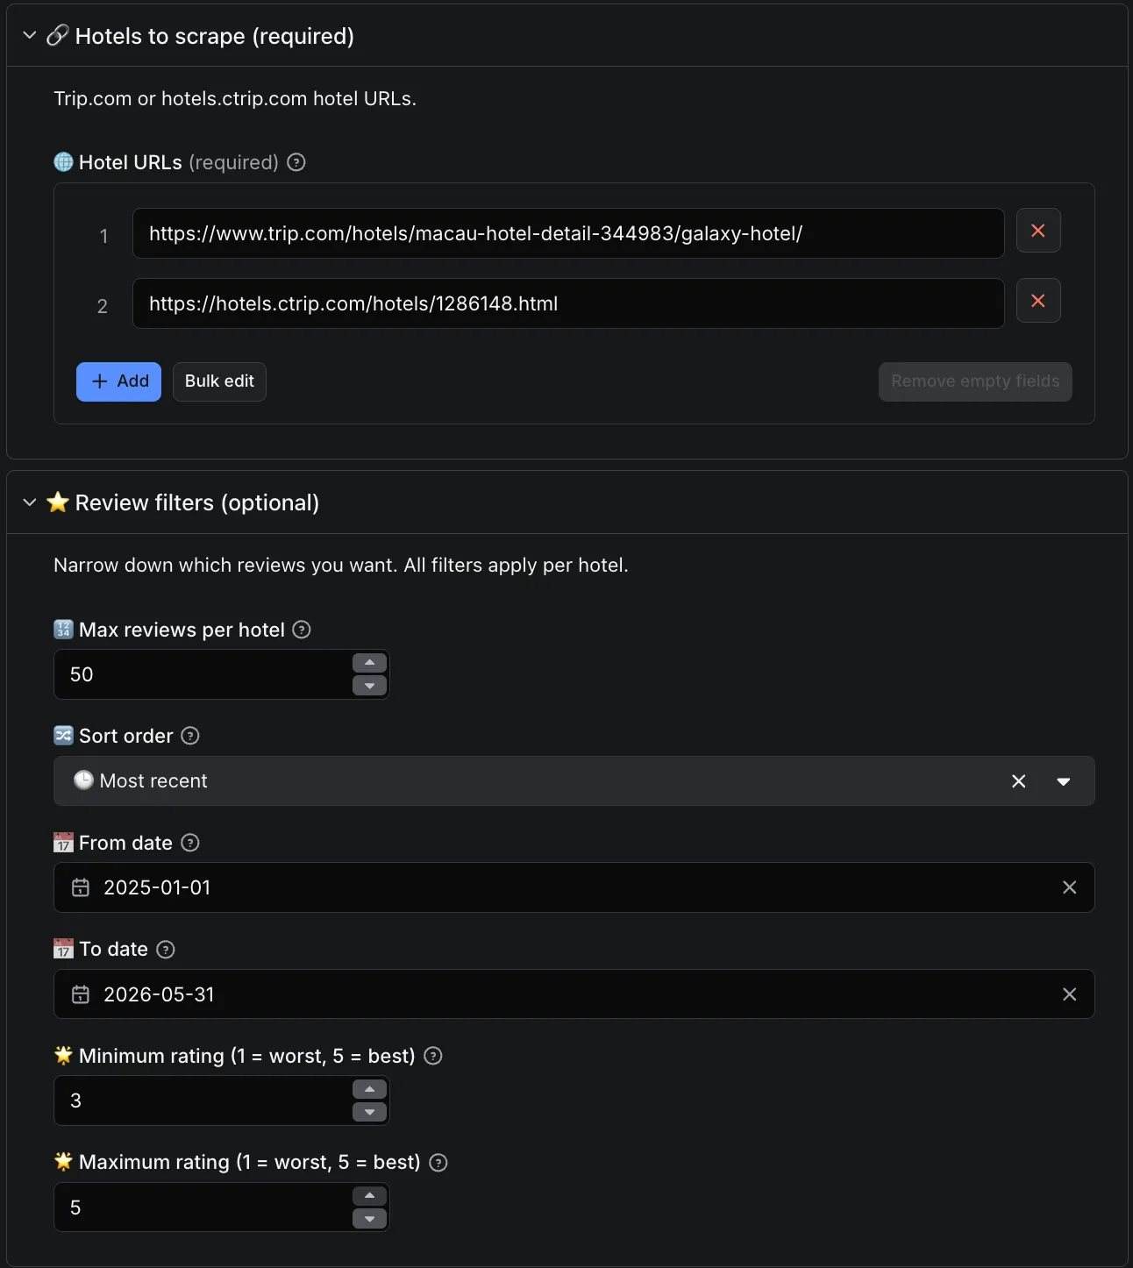Clear the To date 2026-05-31

tap(1070, 994)
